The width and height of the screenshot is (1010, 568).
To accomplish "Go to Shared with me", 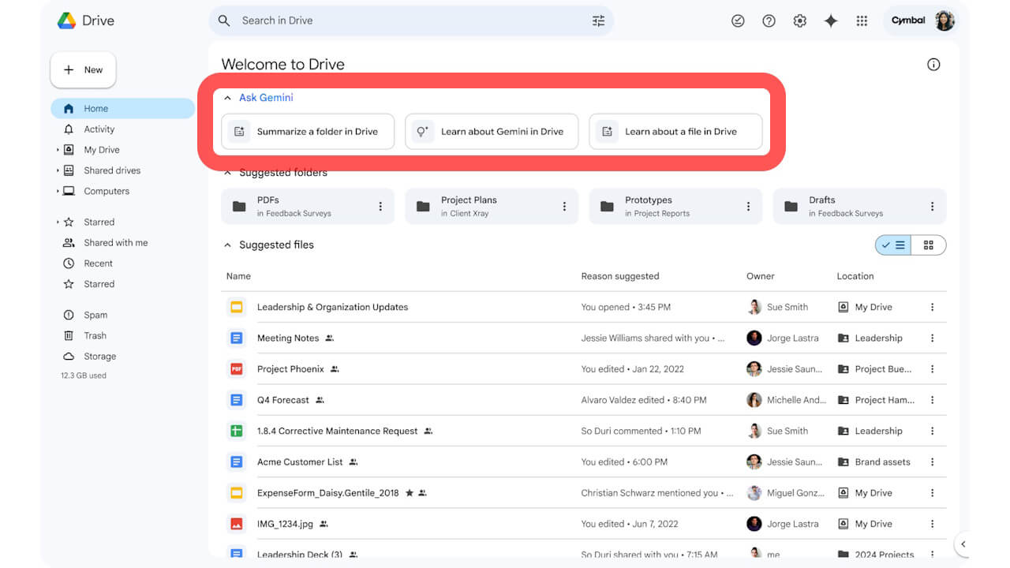I will (x=115, y=243).
